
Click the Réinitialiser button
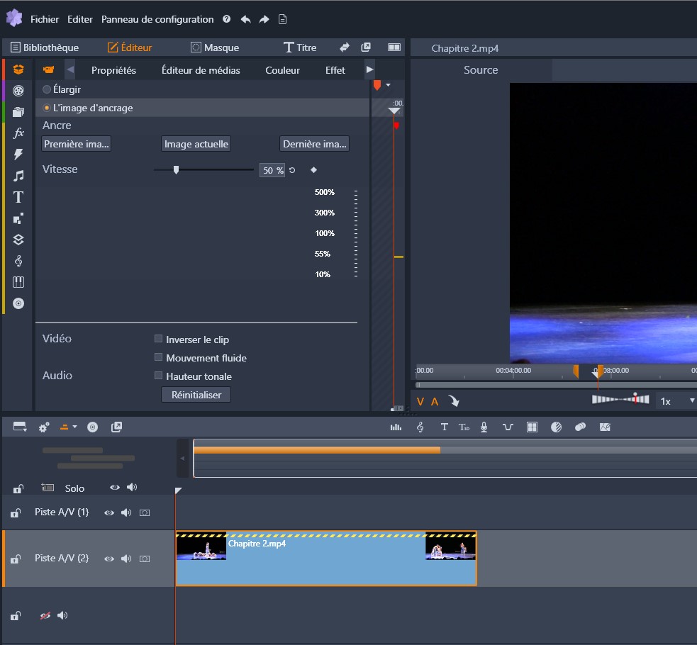[196, 395]
